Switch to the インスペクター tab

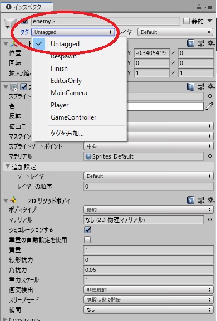27,7
